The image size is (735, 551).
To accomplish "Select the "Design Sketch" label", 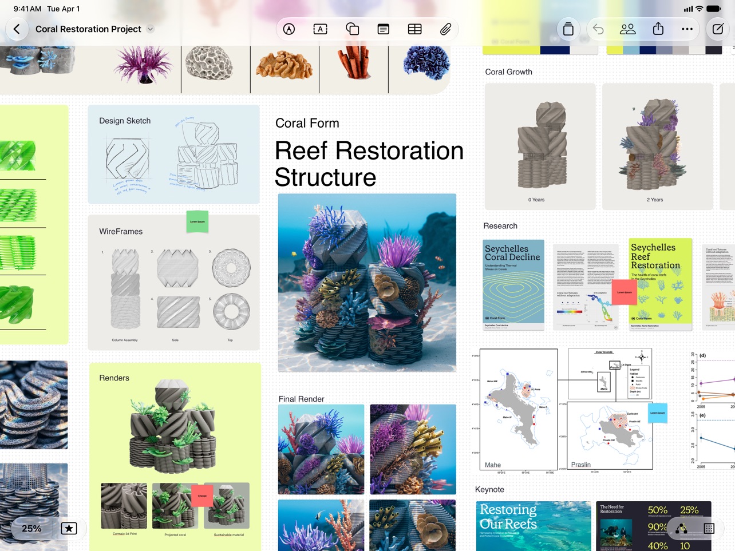I will tap(125, 121).
